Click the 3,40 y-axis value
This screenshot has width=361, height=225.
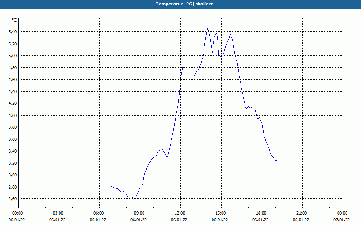pos(13,151)
